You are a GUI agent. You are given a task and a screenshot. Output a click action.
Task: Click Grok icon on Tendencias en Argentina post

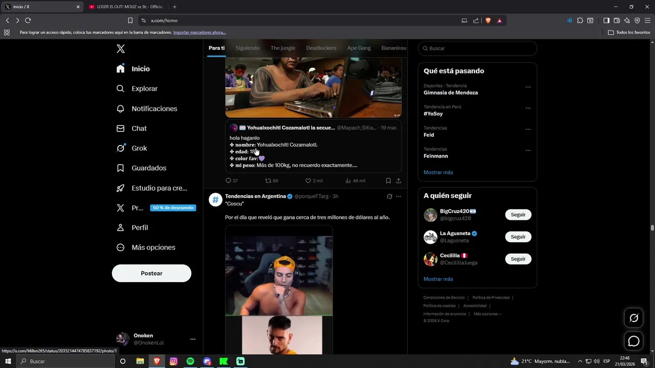pyautogui.click(x=389, y=196)
